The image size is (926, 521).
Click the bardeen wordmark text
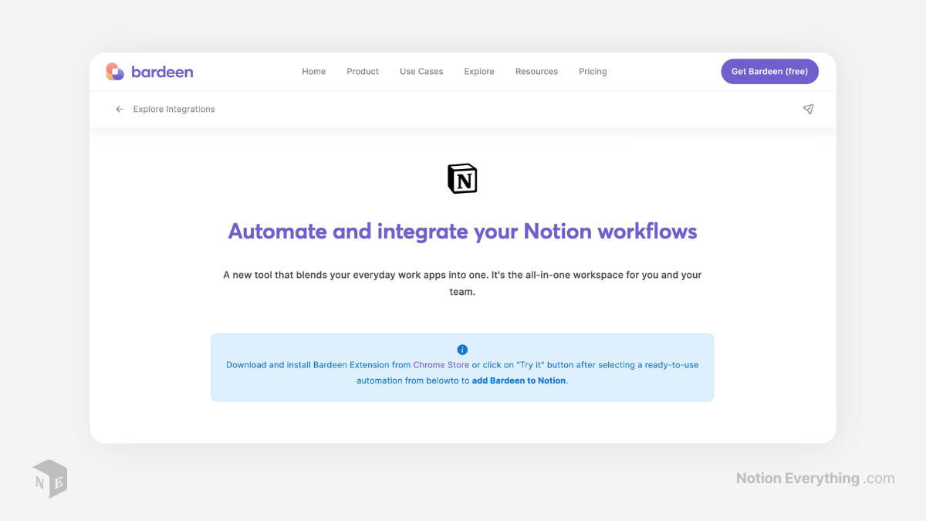click(x=162, y=71)
